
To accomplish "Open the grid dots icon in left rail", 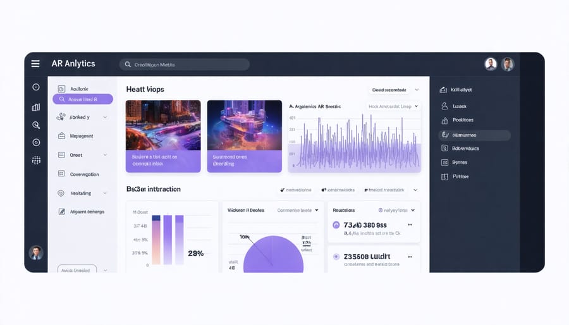I will click(36, 160).
